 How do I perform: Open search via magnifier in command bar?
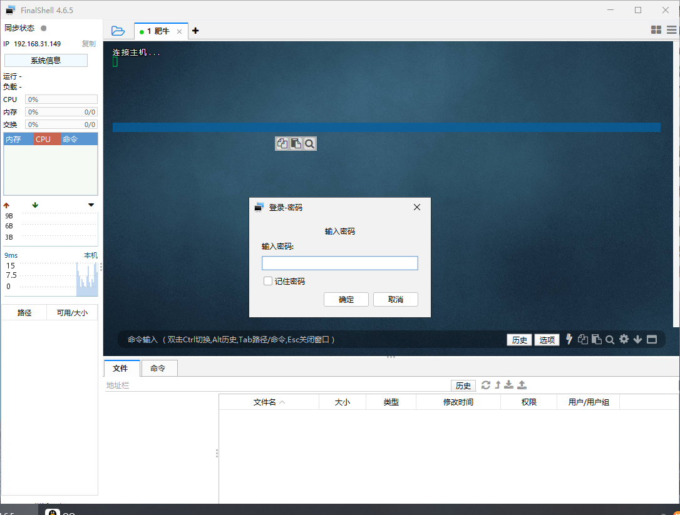610,339
